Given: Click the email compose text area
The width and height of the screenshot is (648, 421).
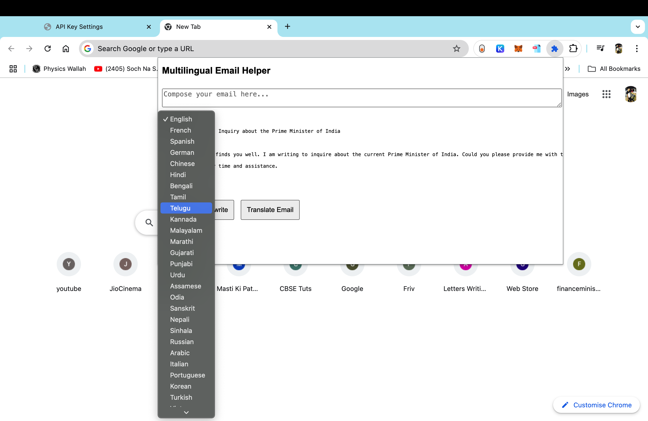Looking at the screenshot, I should [x=361, y=98].
